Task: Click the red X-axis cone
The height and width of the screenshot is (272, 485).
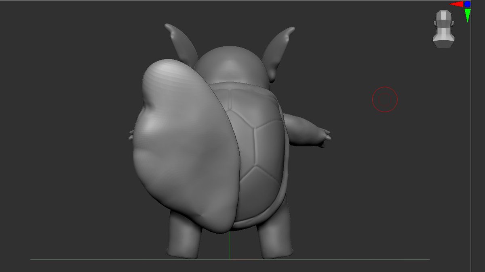Action: point(457,4)
